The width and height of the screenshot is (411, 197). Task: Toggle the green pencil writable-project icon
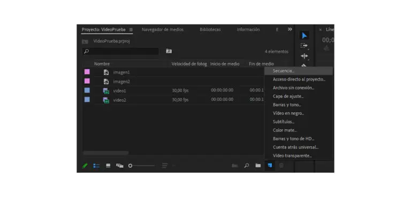(85, 166)
